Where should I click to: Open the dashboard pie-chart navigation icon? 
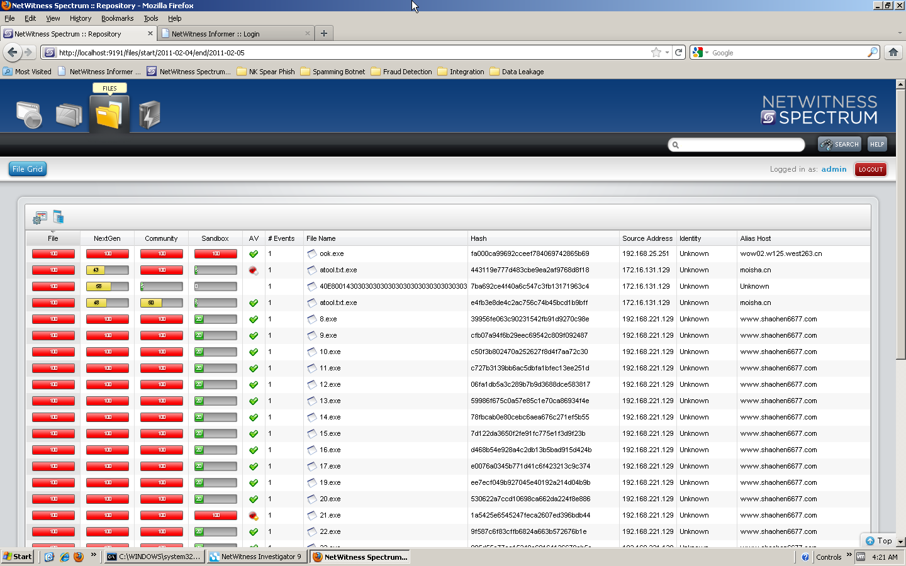[x=29, y=114]
